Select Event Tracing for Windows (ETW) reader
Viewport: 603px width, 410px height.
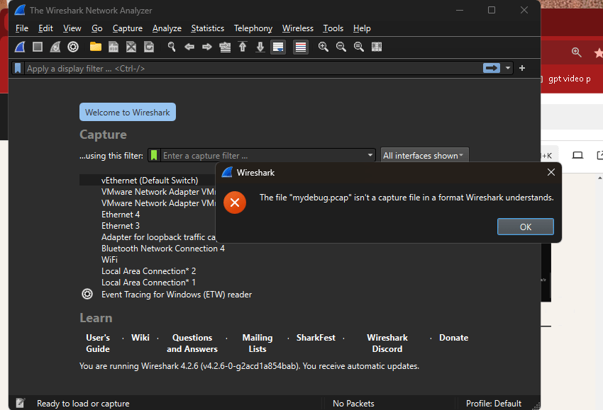(x=177, y=295)
